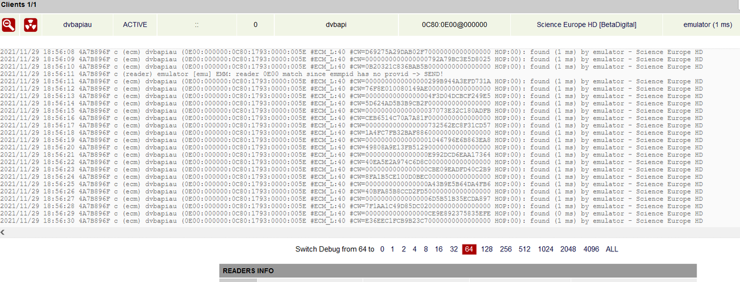Click the Clients 1/1 header
The height and width of the screenshot is (282, 740).
[370, 5]
